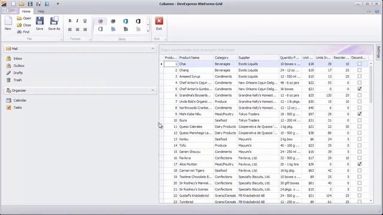Select the dark Visual Studio skin icon
The height and width of the screenshot is (215, 383).
click(126, 29)
